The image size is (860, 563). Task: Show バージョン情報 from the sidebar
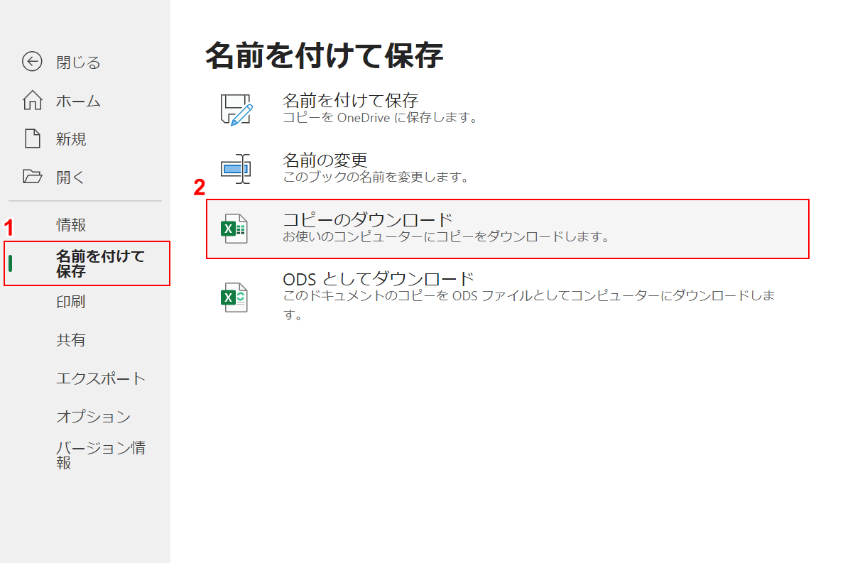[x=101, y=455]
